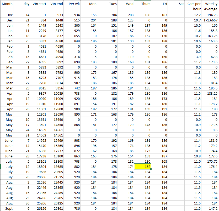
Task: Select the Sept month cell
Action: pyautogui.click(x=7, y=208)
